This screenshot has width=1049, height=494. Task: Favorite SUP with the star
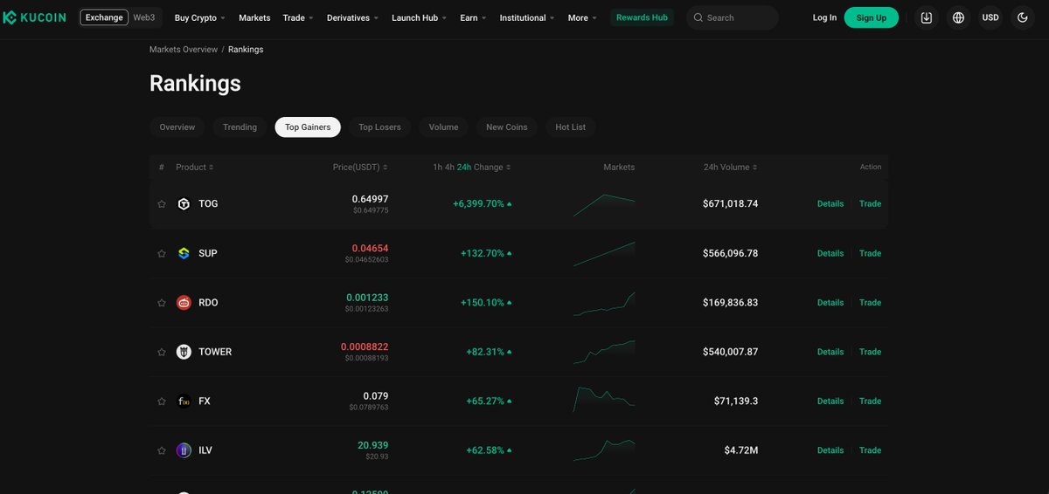(x=162, y=253)
